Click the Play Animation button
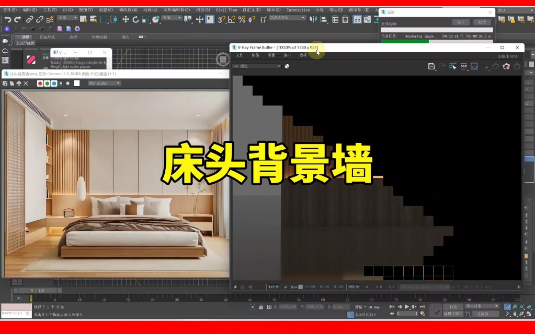 point(407,307)
